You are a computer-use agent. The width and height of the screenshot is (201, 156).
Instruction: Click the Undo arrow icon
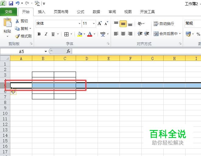point(18,3)
